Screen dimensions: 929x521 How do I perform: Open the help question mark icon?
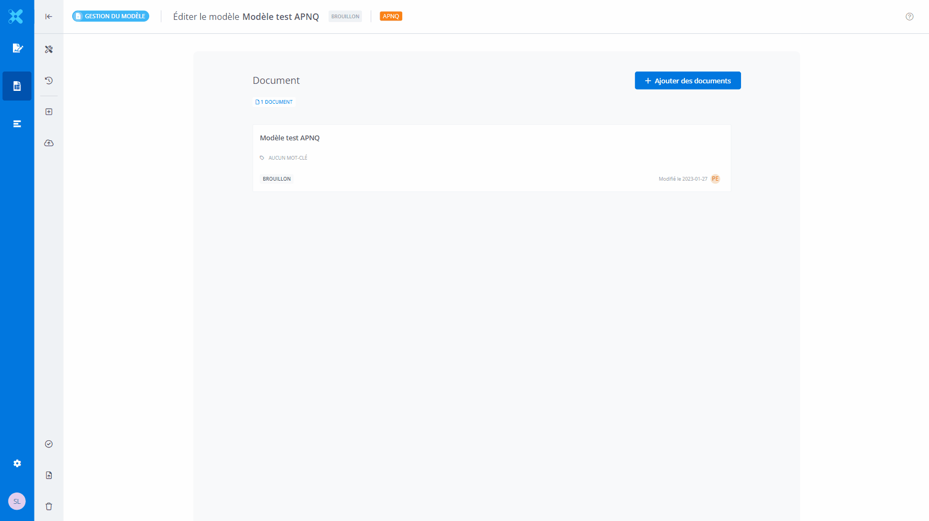(x=909, y=17)
